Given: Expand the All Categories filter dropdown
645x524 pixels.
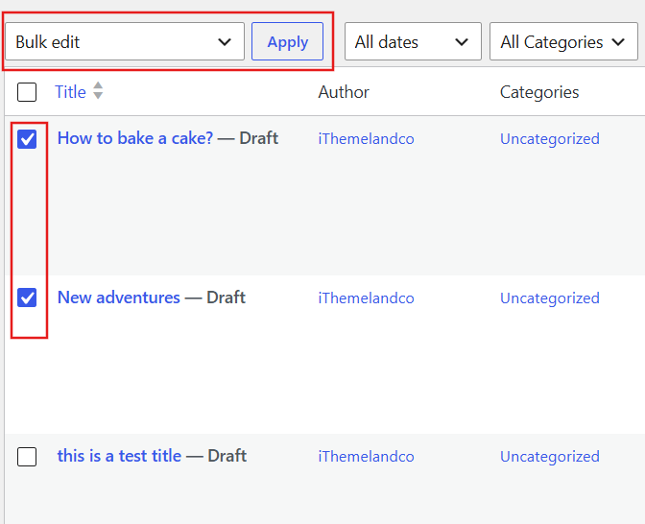Looking at the screenshot, I should pyautogui.click(x=563, y=41).
